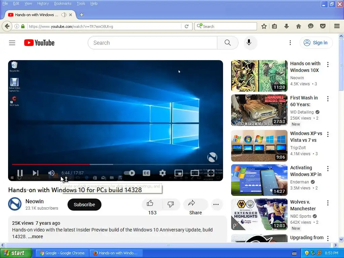Go back with the browser back arrow
The width and height of the screenshot is (344, 258).
tap(7, 26)
